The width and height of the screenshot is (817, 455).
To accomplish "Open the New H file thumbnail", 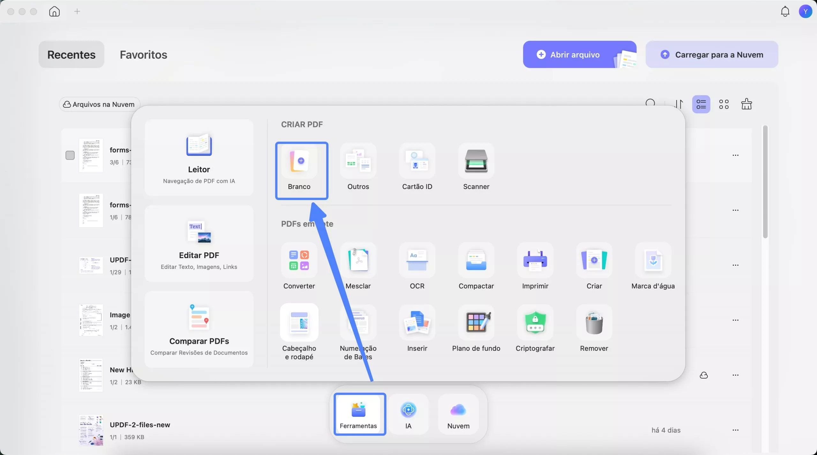I will pos(91,375).
